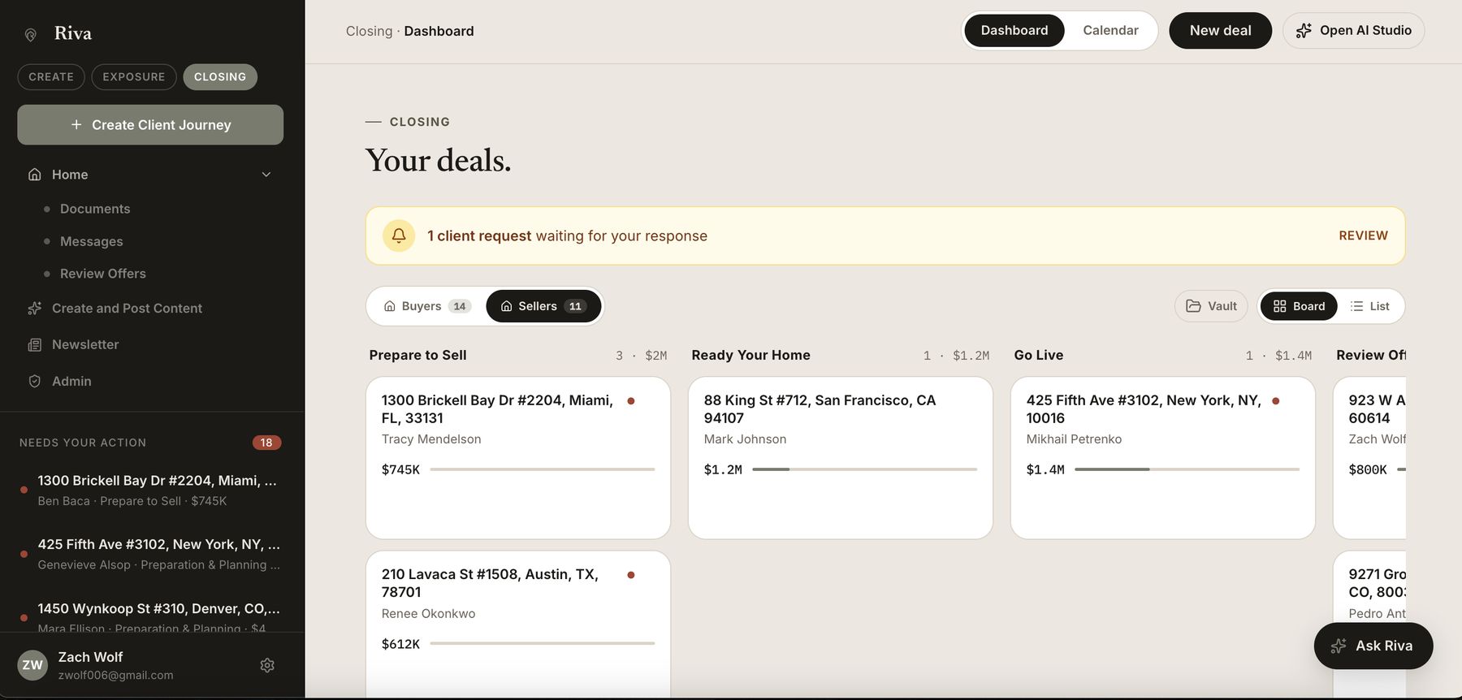Viewport: 1462px width, 700px height.
Task: Switch to List view
Action: coord(1370,306)
